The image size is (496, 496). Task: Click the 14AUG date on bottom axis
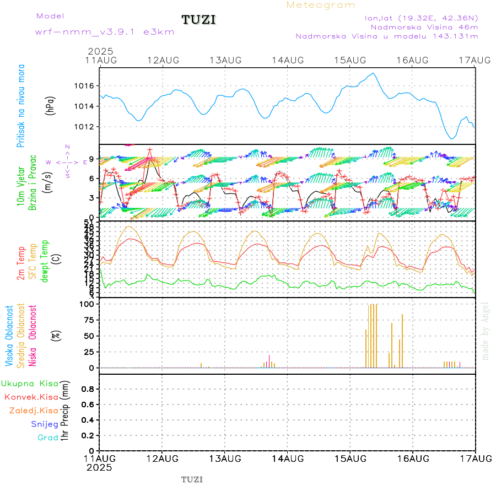(x=287, y=458)
